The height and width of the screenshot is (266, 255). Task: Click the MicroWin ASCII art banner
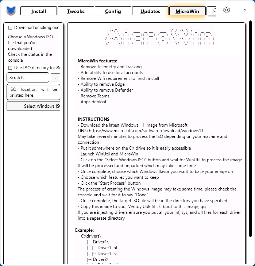159,37
